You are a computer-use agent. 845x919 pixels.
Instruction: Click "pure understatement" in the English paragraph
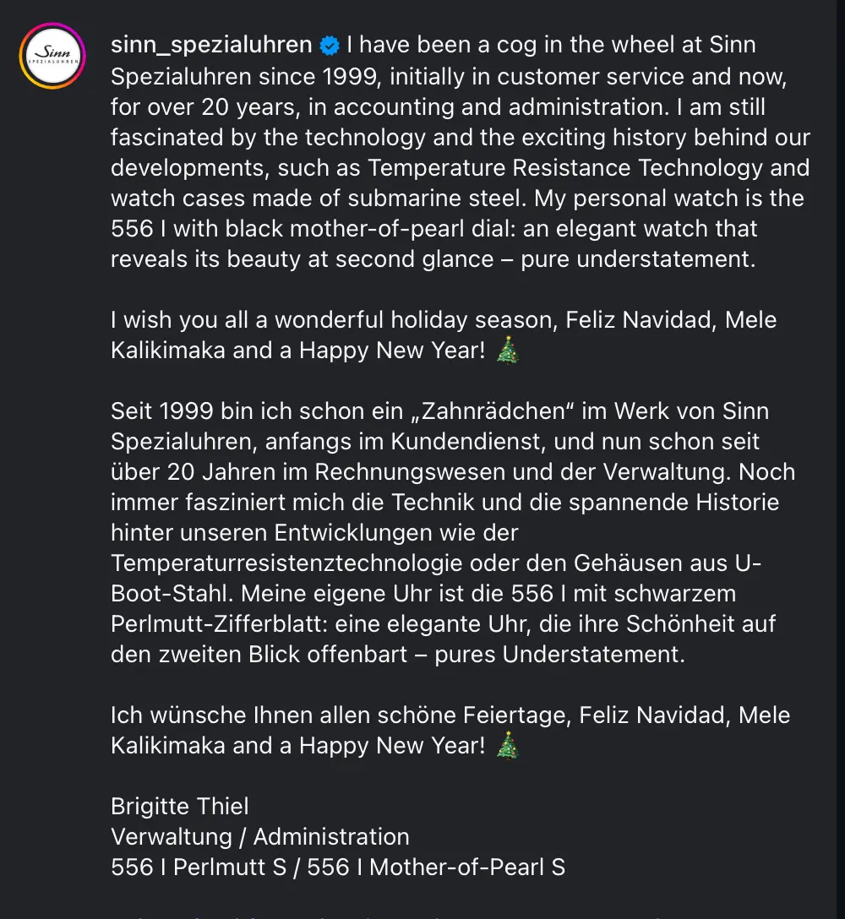coord(636,259)
